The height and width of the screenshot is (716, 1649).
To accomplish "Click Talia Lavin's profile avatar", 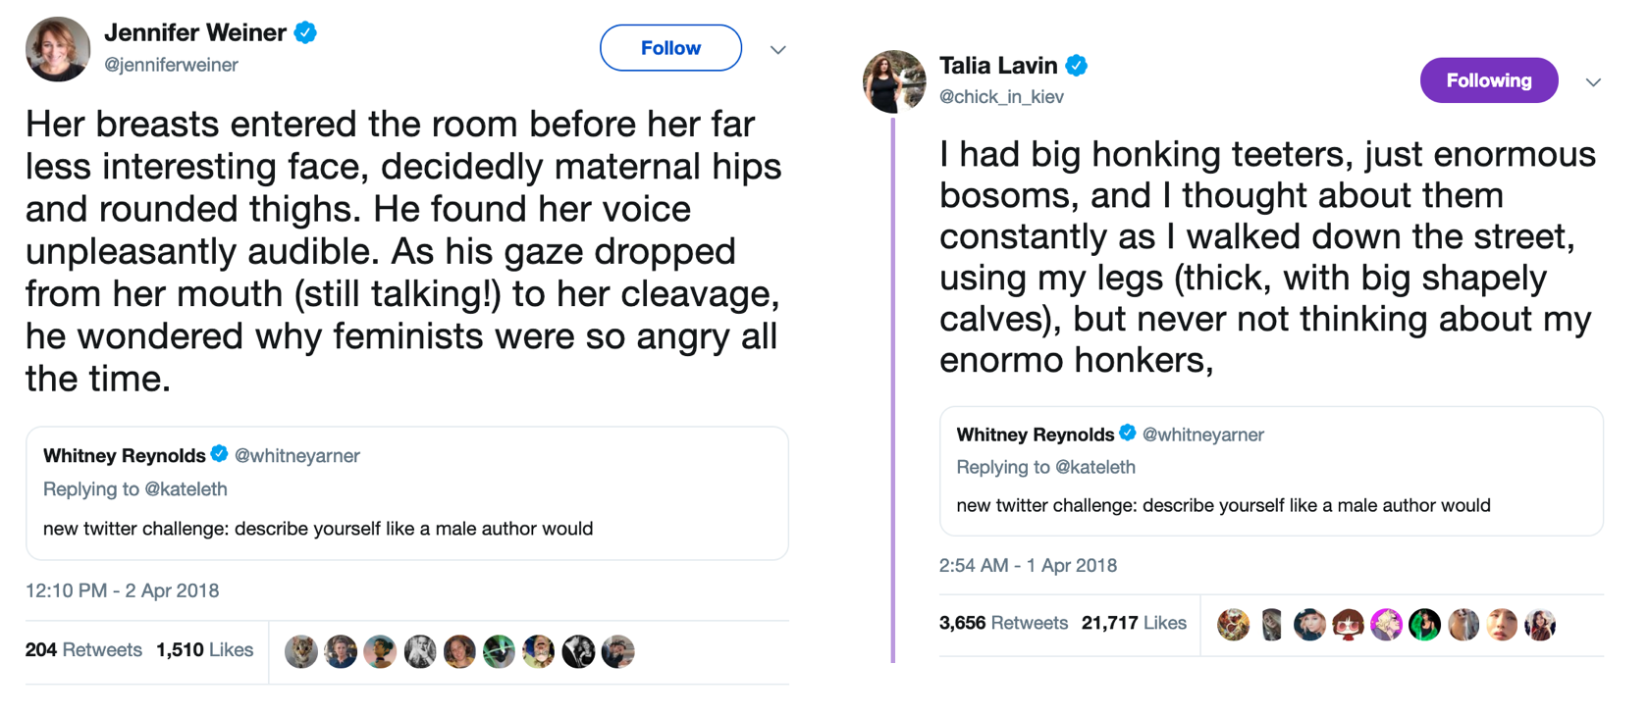I will 893,81.
